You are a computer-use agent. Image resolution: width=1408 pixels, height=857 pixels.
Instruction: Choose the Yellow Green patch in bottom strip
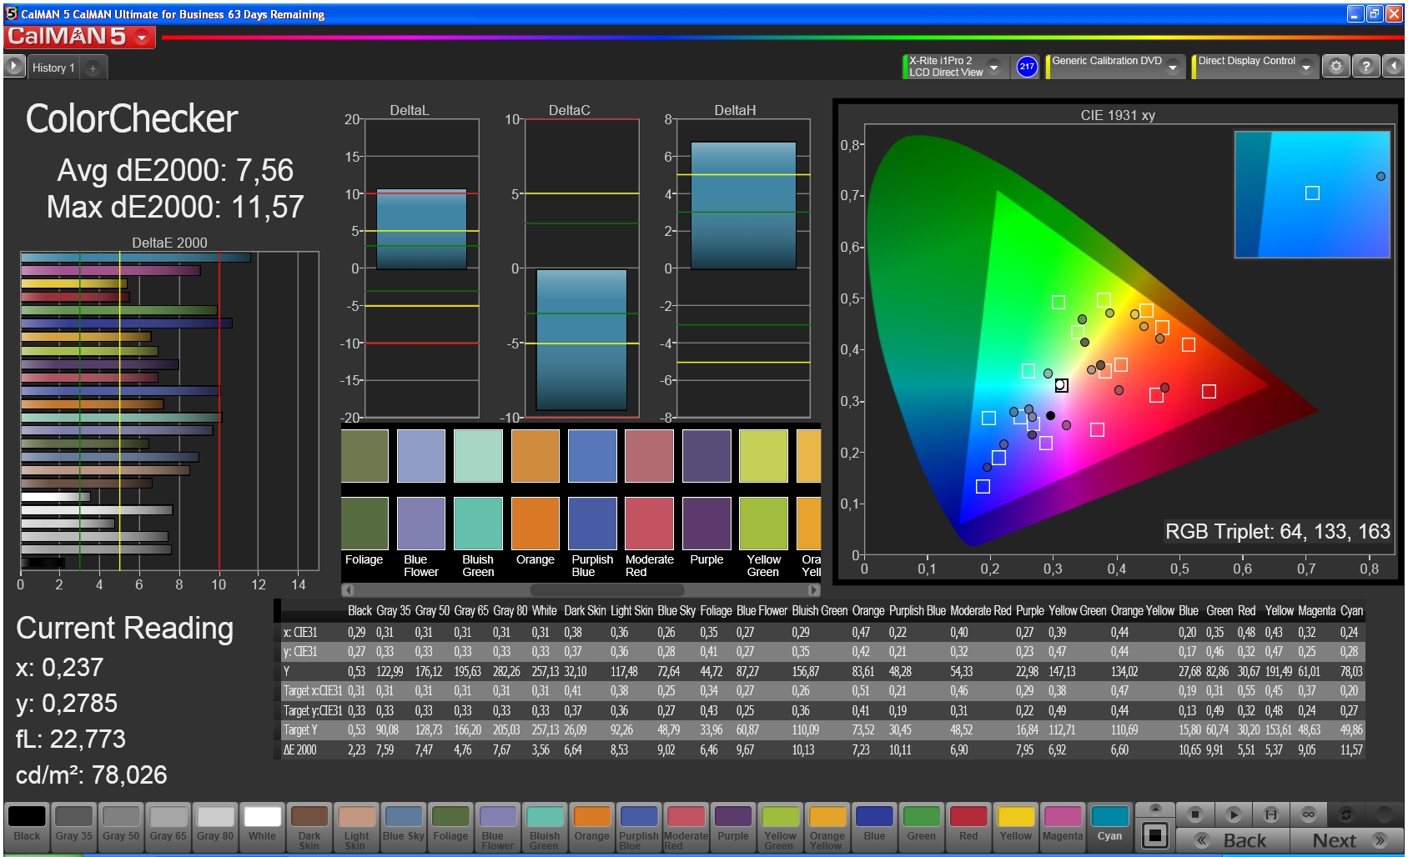(x=780, y=826)
